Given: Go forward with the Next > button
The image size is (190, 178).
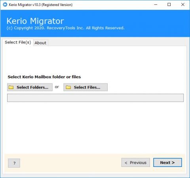Looking at the screenshot, I should pos(167,163).
